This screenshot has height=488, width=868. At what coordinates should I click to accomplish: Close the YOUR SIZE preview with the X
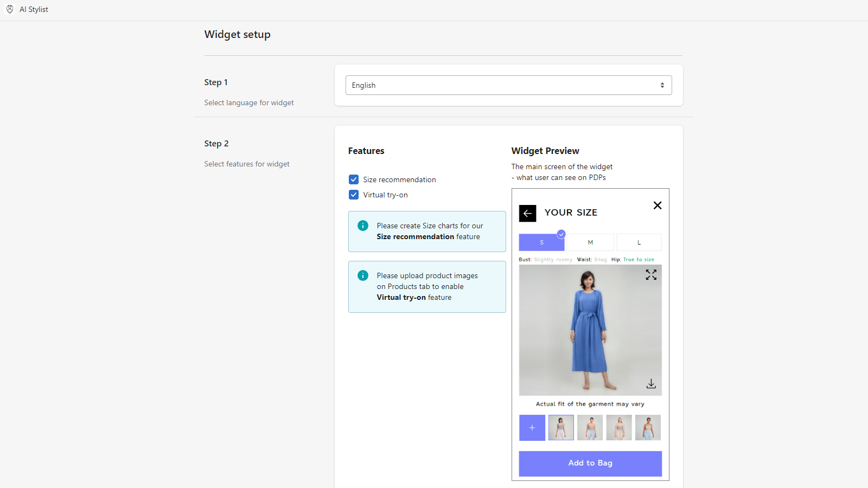coord(657,206)
